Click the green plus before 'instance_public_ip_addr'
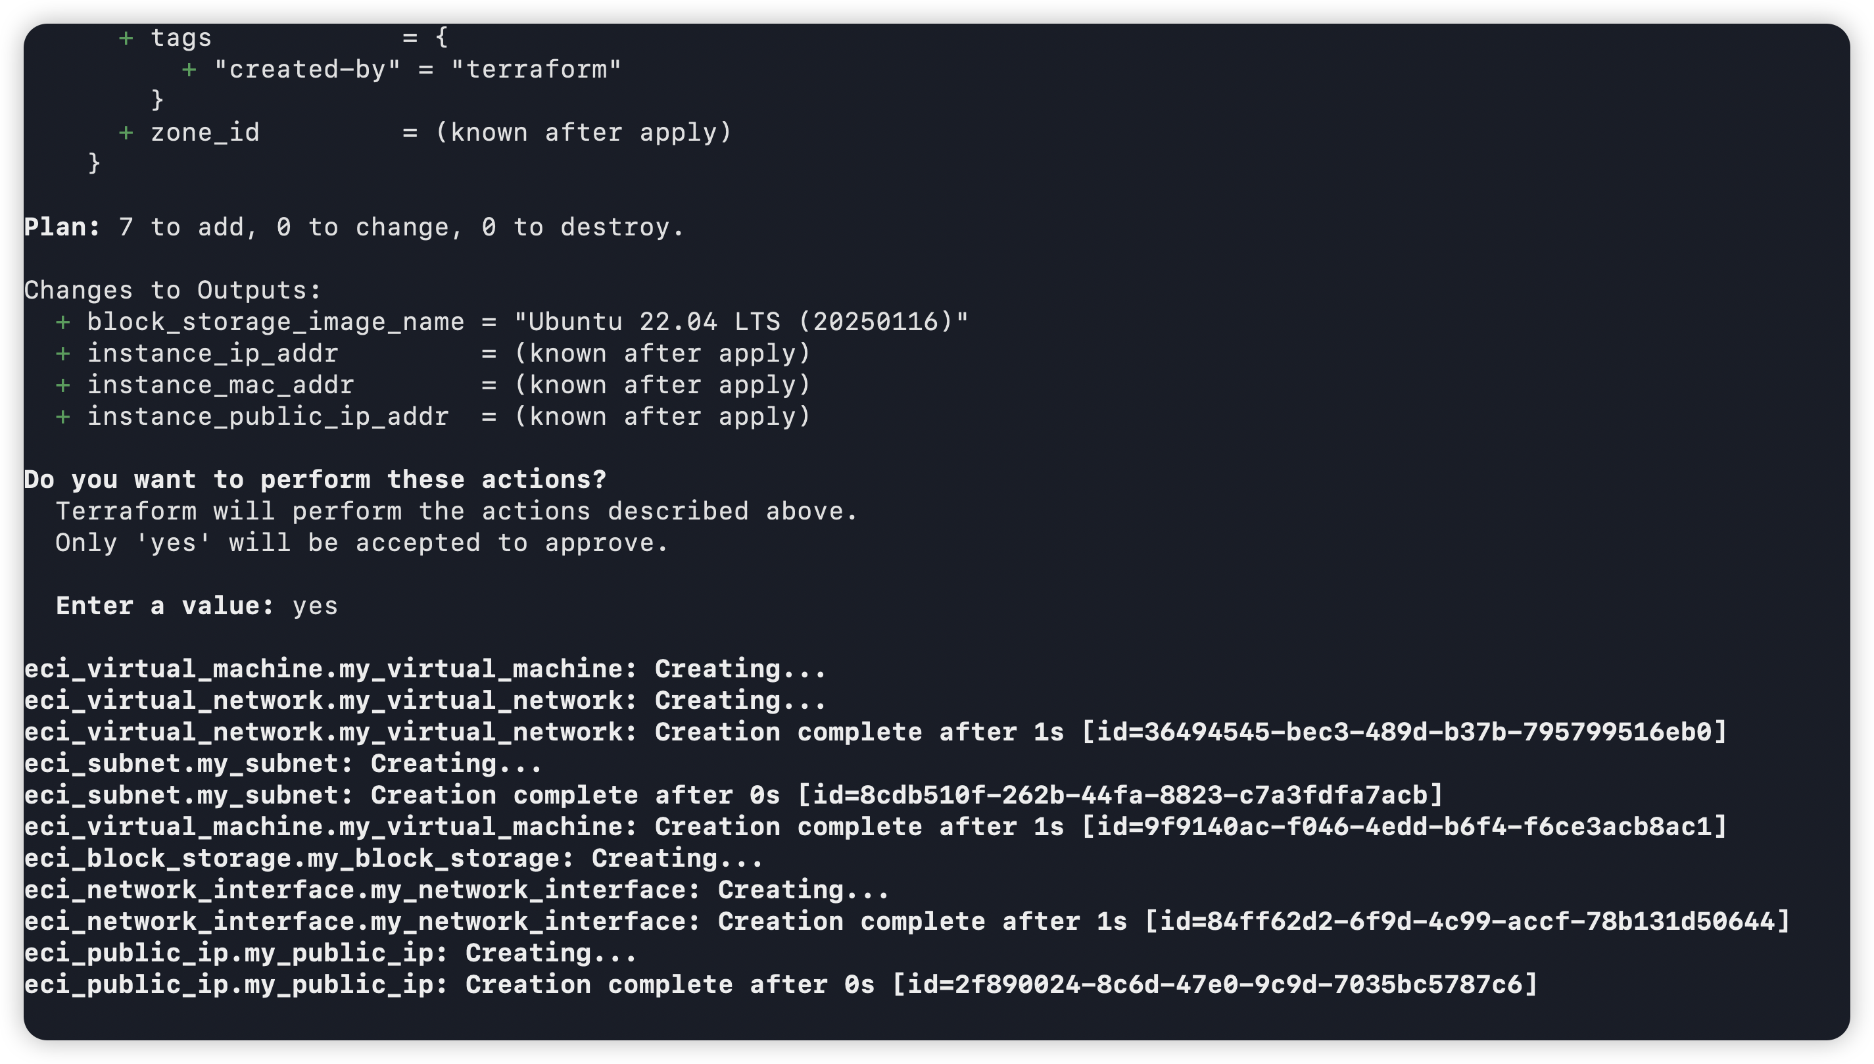Image resolution: width=1874 pixels, height=1064 pixels. click(63, 418)
